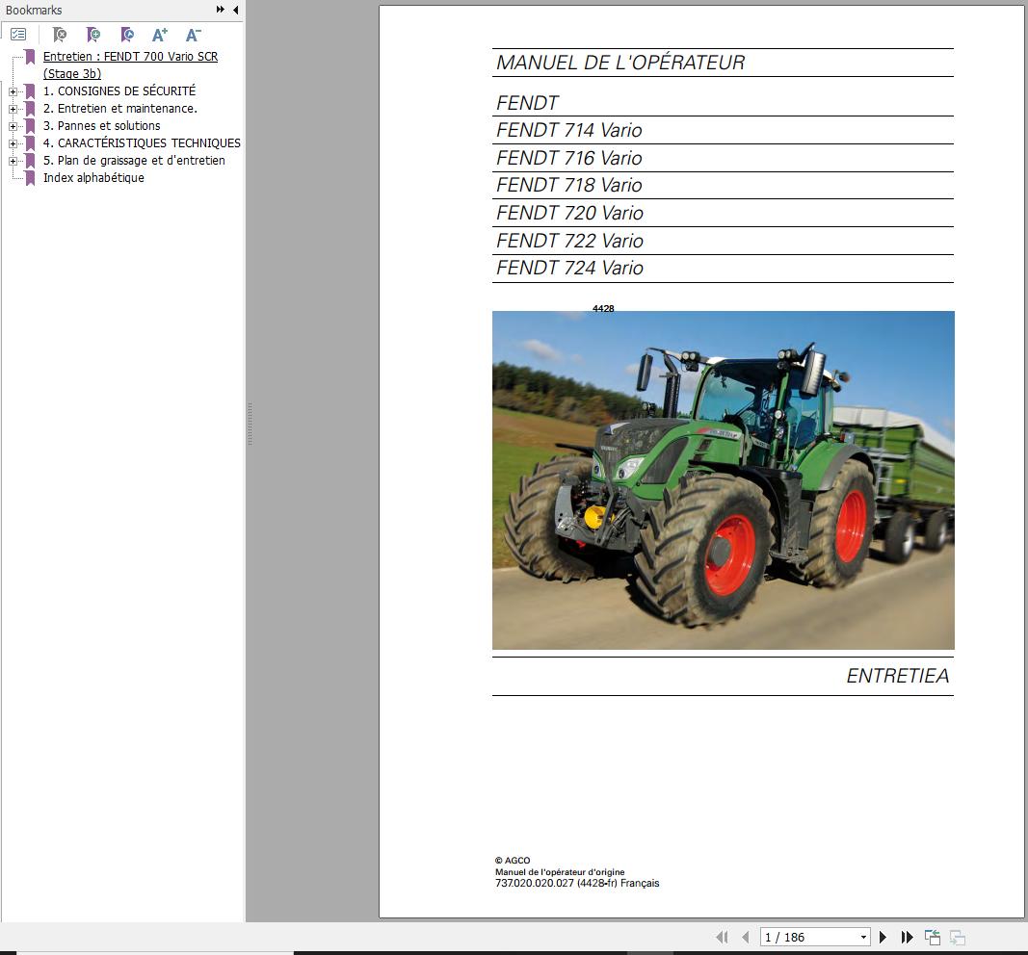Open the page number dropdown arrow

coord(863,937)
